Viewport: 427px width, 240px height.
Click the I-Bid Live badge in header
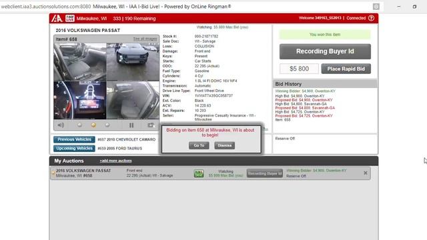tap(69, 18)
